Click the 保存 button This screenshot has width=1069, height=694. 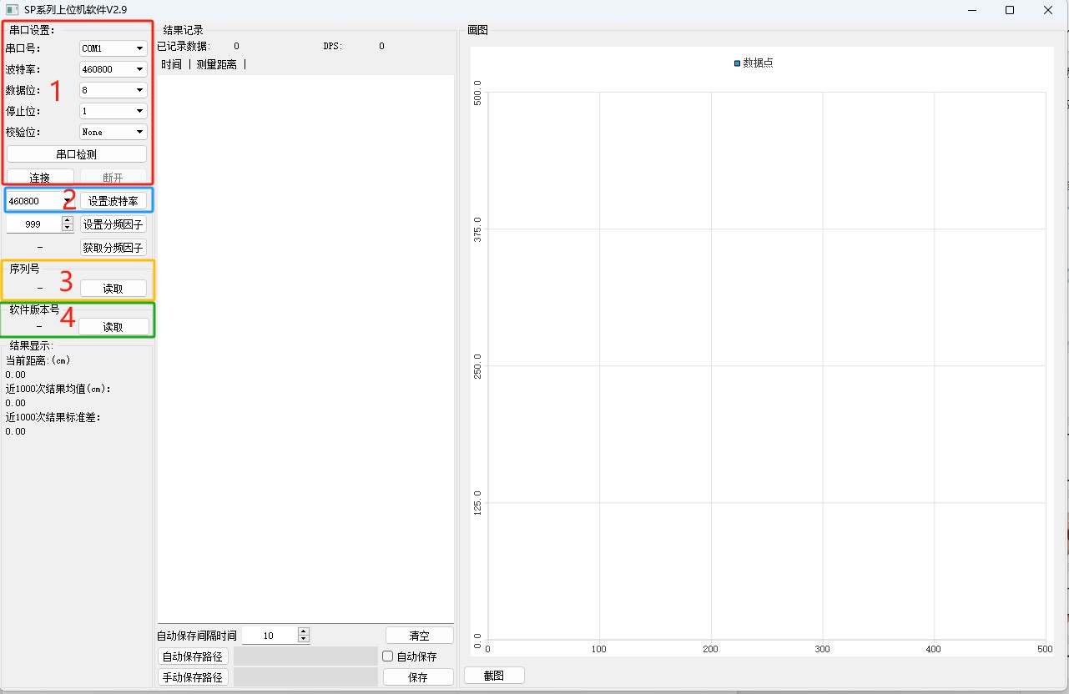pyautogui.click(x=419, y=677)
